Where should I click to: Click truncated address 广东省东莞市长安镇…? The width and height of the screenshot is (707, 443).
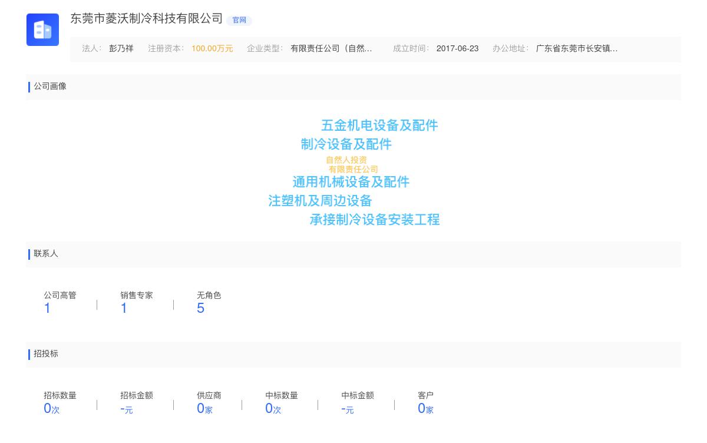(x=577, y=49)
